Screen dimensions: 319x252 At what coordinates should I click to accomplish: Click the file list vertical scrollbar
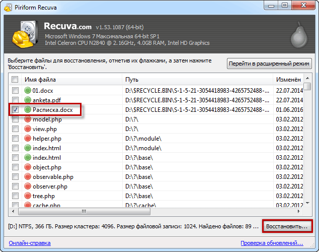point(306,146)
